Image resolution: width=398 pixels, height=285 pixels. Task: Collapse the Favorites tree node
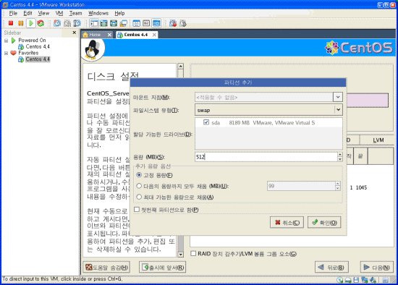point(7,53)
